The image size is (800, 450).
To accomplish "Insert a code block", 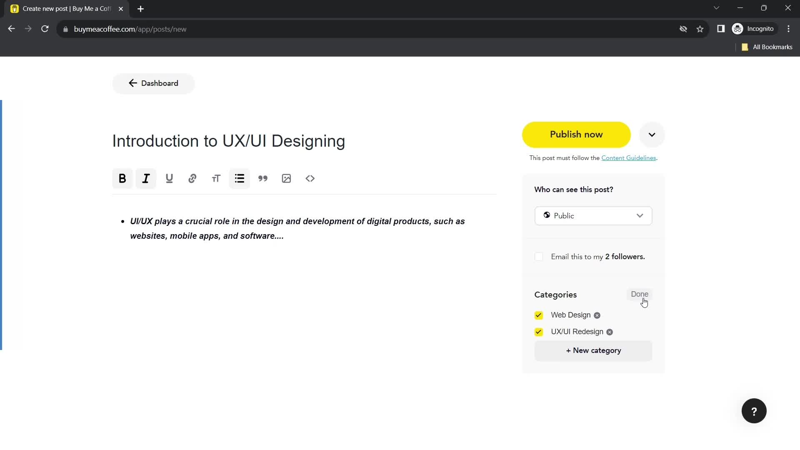I will 311,179.
